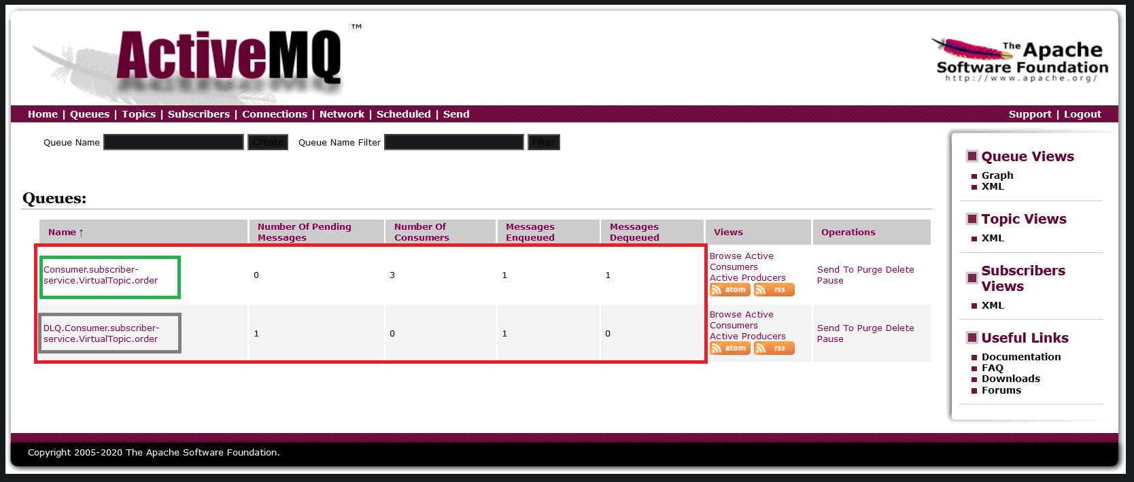Click the atom feed icon for DLQ.Consumer queue
Screen dimensions: 1134x482
pyautogui.click(x=729, y=348)
